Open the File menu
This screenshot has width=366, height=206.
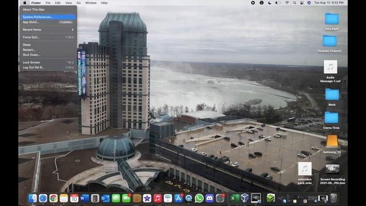point(48,3)
